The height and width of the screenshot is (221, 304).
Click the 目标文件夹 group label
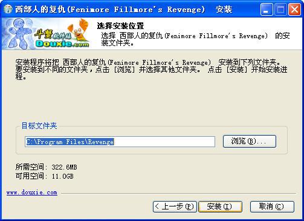coord(39,125)
